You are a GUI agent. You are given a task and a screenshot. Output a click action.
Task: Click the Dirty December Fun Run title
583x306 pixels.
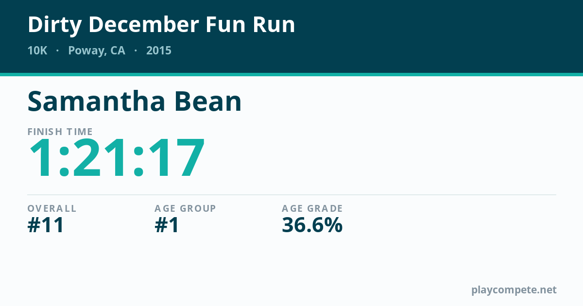(161, 25)
